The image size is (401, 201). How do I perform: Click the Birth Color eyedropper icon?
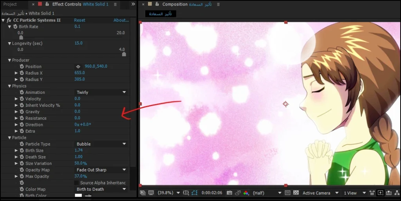pyautogui.click(x=88, y=196)
